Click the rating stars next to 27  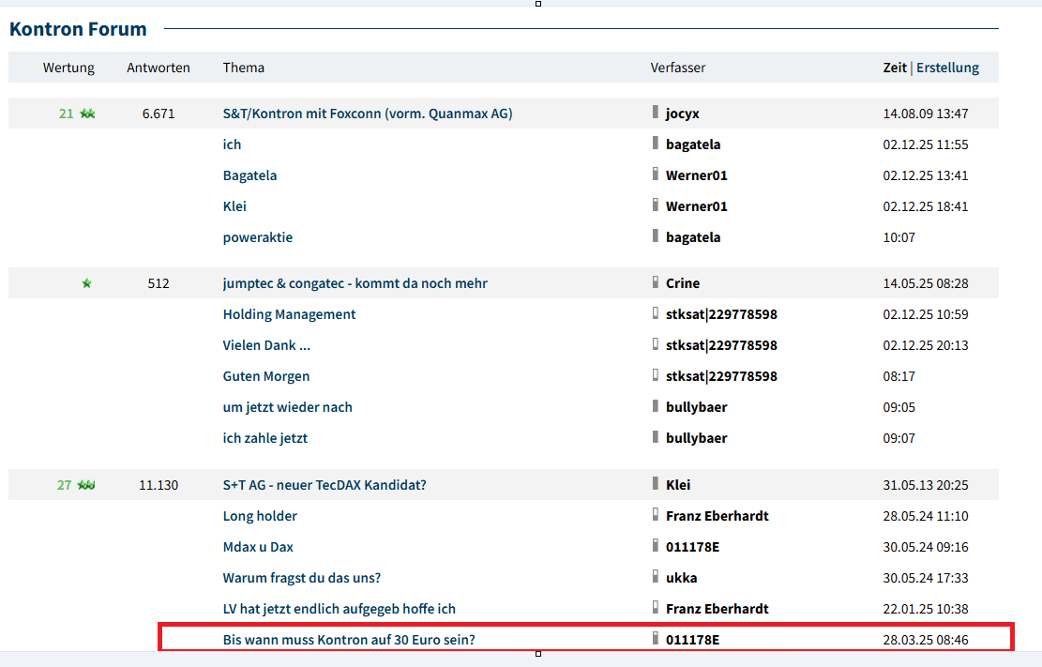point(87,485)
